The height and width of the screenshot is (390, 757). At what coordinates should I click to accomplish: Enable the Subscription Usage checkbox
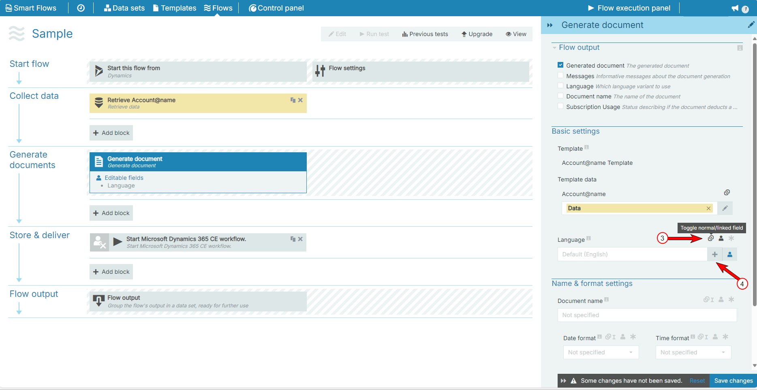coord(560,106)
